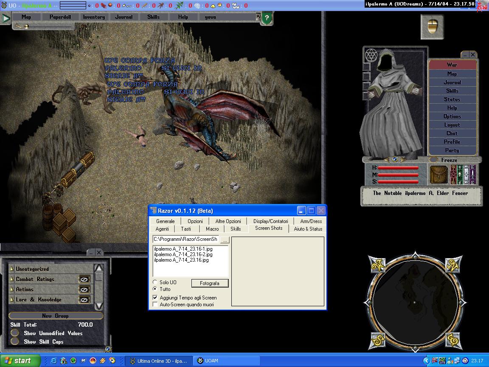Toggle visibility of Lore & Knowledge group
The height and width of the screenshot is (367, 489).
point(84,300)
